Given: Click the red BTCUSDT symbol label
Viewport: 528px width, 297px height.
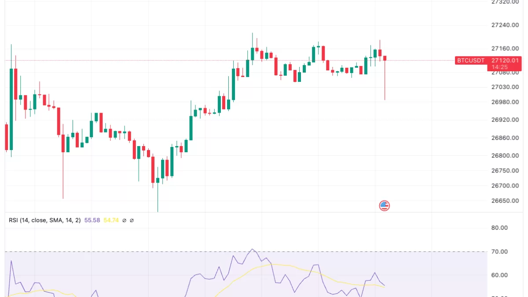Looking at the screenshot, I should click(x=470, y=60).
